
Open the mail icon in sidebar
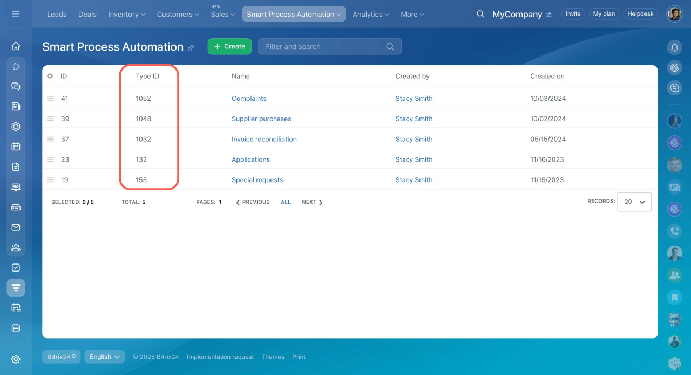coord(16,227)
